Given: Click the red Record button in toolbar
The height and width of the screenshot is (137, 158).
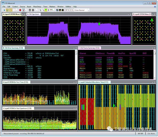Looking at the screenshot, I should point(20,10).
